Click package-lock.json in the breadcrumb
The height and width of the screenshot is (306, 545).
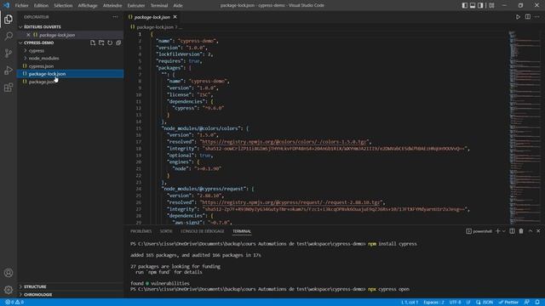pyautogui.click(x=155, y=26)
